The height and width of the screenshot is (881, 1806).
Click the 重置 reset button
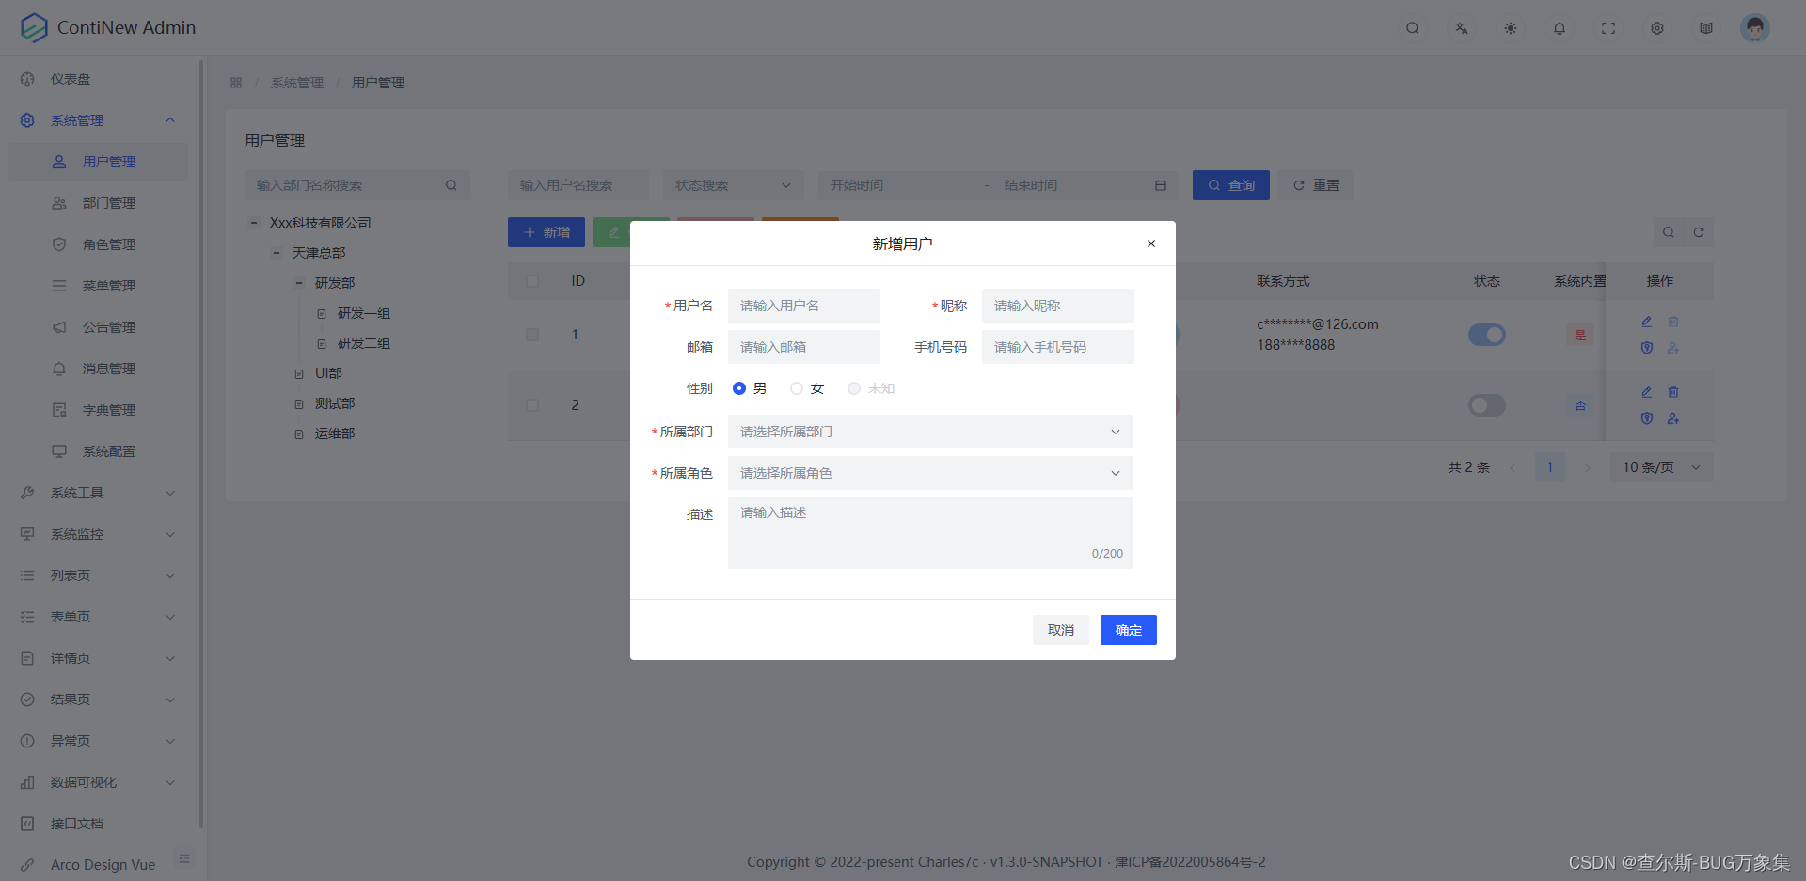(x=1316, y=185)
